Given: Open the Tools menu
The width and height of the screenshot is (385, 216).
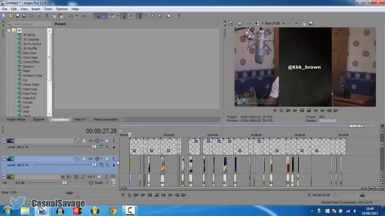Looking at the screenshot, I should pos(48,9).
